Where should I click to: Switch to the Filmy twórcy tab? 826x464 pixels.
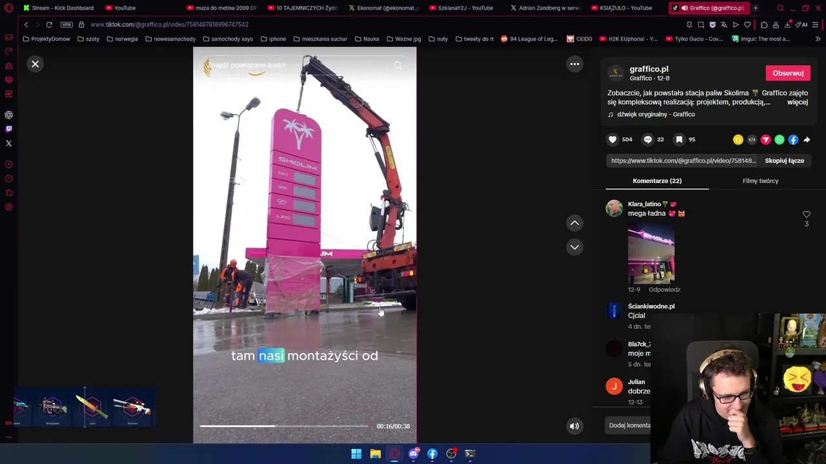click(760, 180)
